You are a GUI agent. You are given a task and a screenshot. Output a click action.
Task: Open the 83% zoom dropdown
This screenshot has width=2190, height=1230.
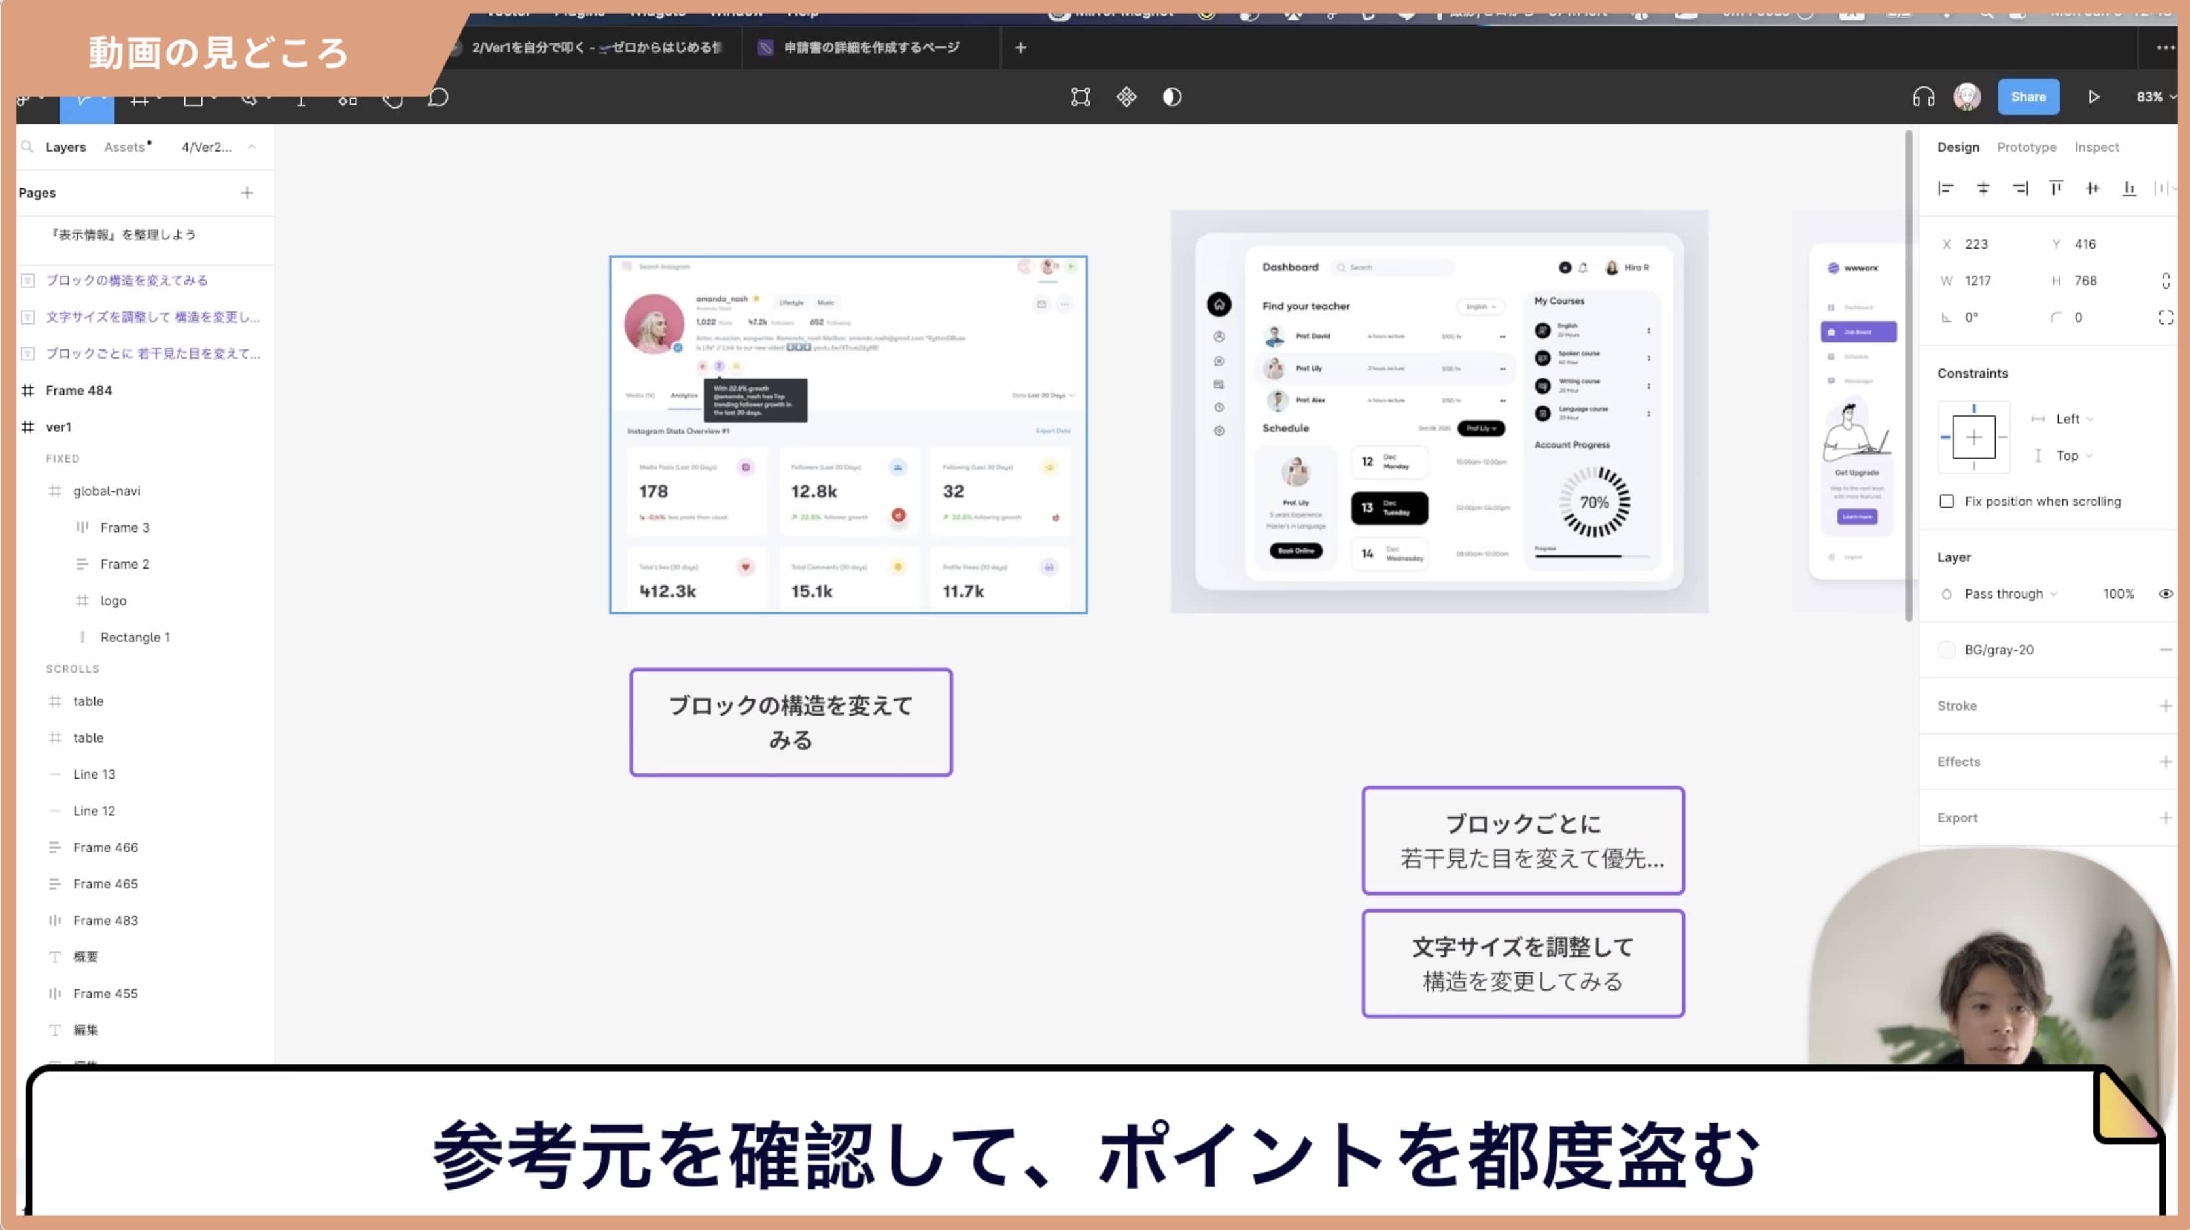click(x=2154, y=96)
